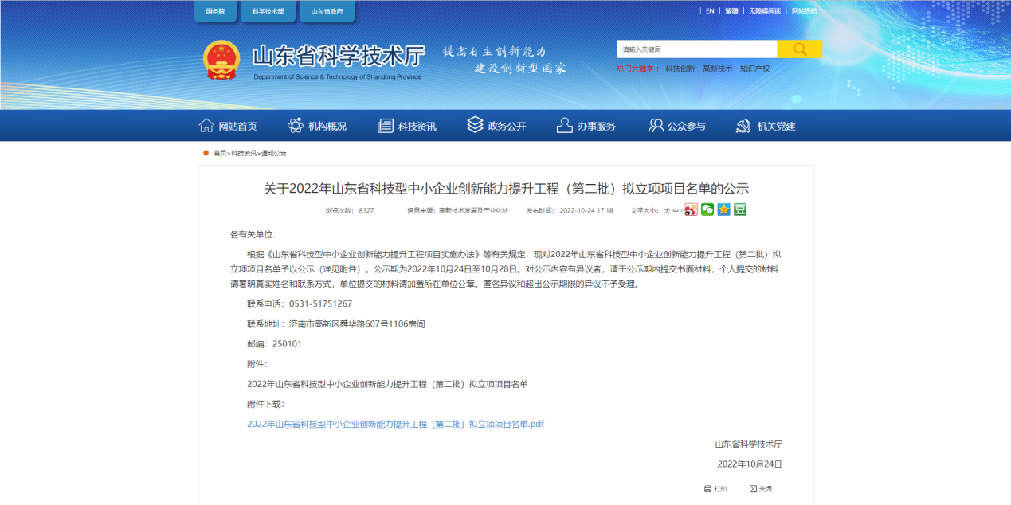Focus the keyword search input field
This screenshot has width=1011, height=505.
click(696, 49)
